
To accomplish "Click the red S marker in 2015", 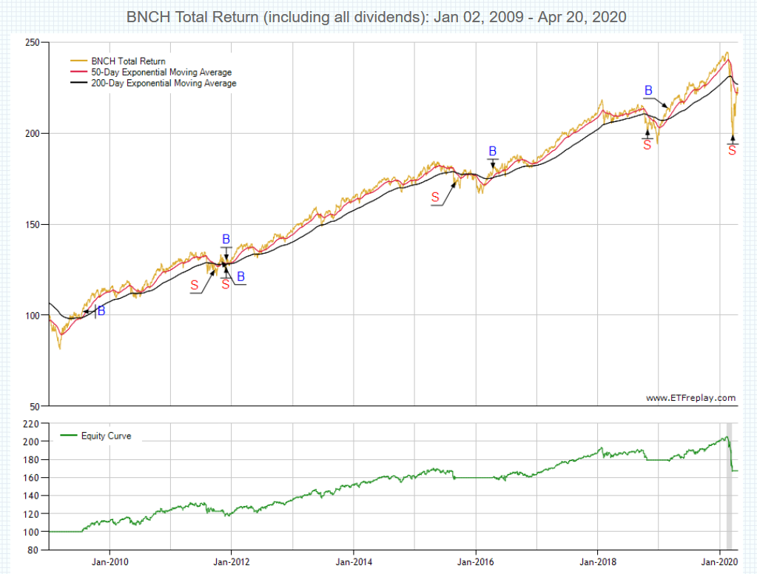I will [435, 197].
